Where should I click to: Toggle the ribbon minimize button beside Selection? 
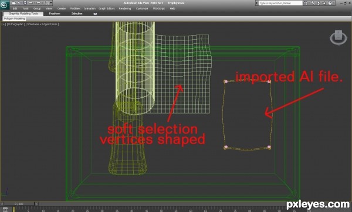tap(95, 13)
